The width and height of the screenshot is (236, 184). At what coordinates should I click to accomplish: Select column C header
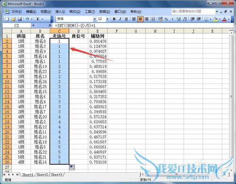coord(59,31)
